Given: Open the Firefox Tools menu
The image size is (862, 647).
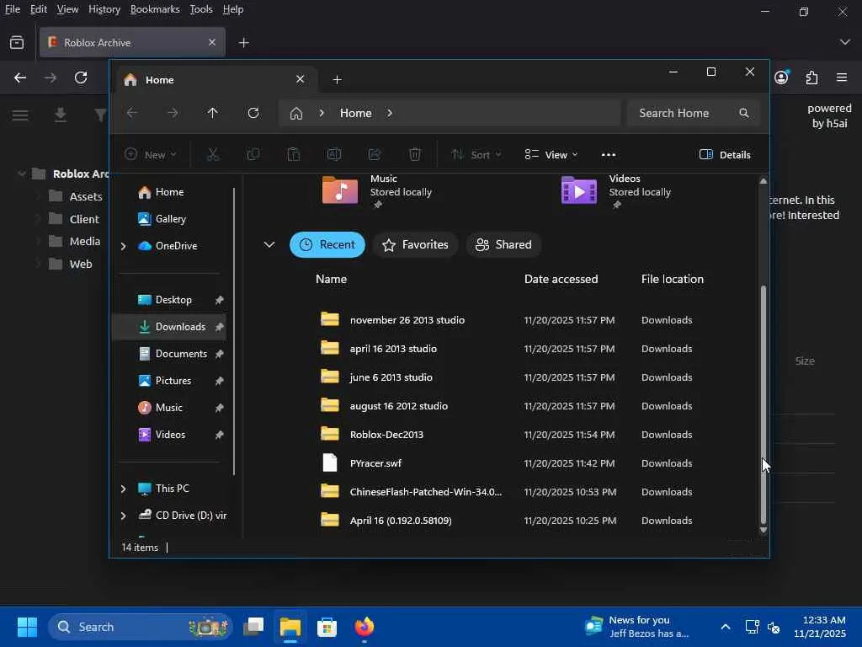Looking at the screenshot, I should point(200,9).
